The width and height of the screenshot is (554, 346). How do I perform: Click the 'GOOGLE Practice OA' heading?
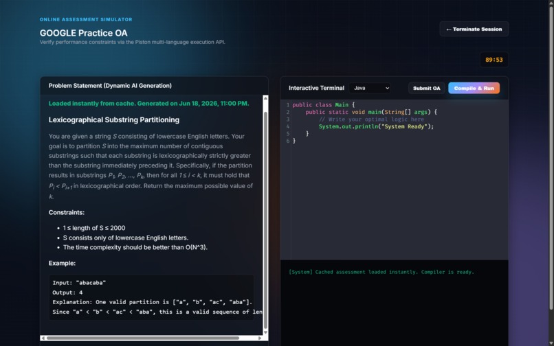coord(83,33)
